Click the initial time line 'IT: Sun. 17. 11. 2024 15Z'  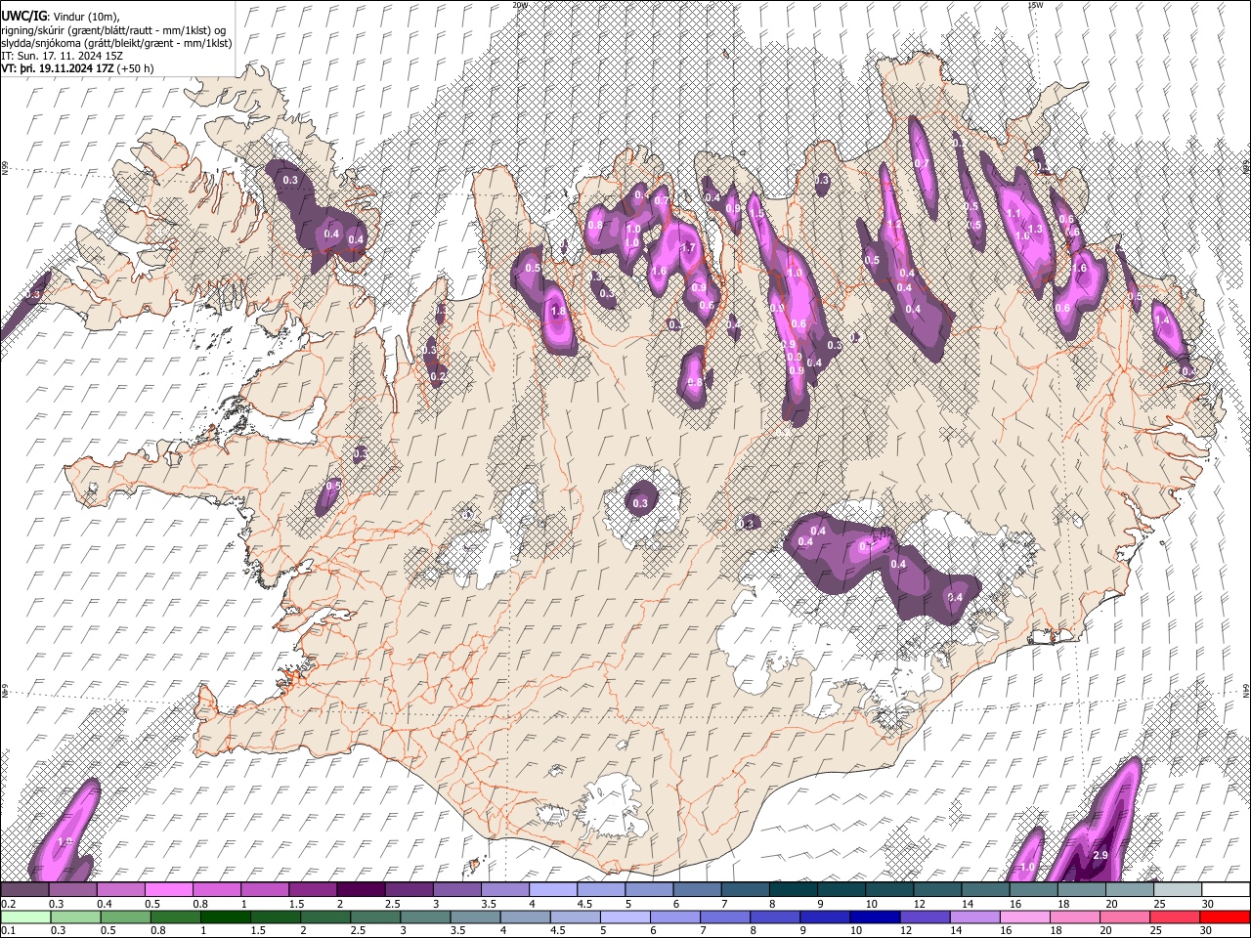tap(62, 56)
